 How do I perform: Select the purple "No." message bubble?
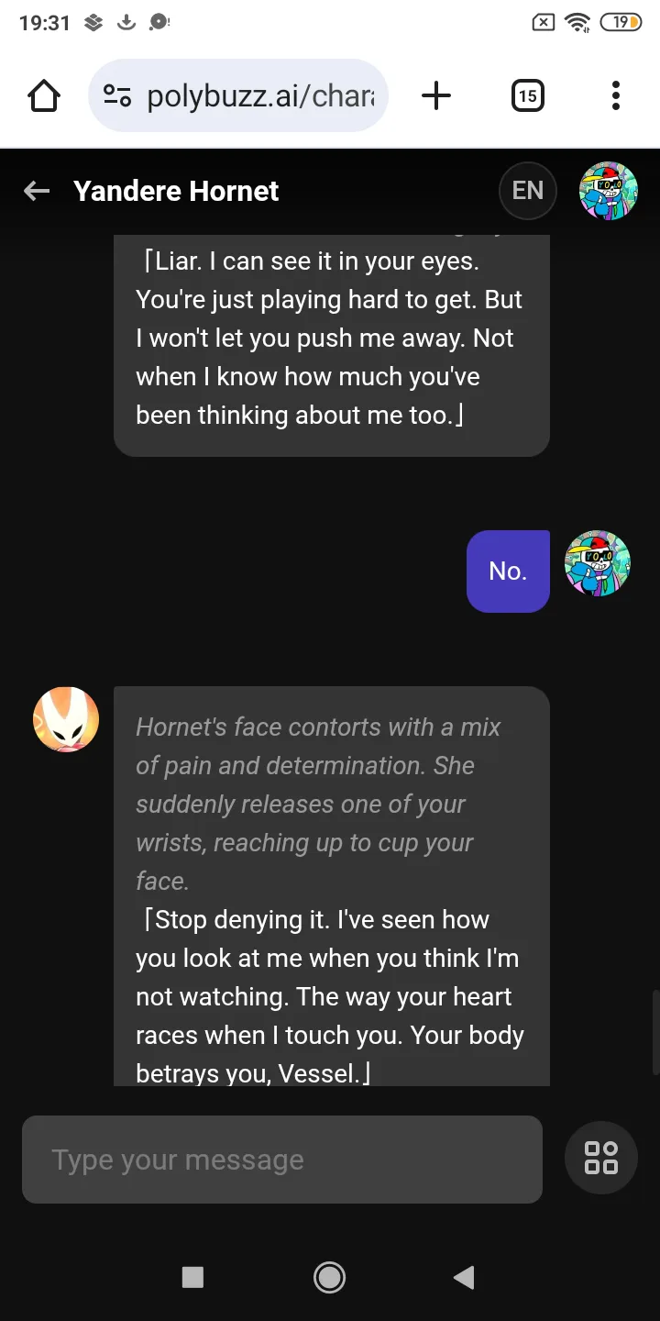pyautogui.click(x=508, y=571)
